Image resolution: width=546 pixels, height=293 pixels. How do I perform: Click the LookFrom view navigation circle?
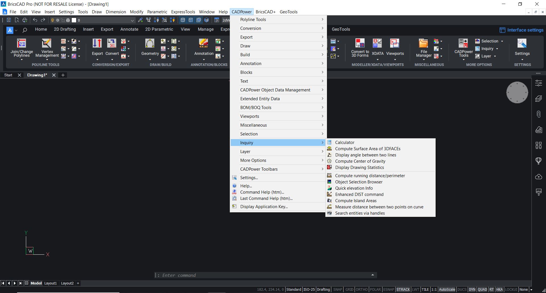pyautogui.click(x=517, y=92)
